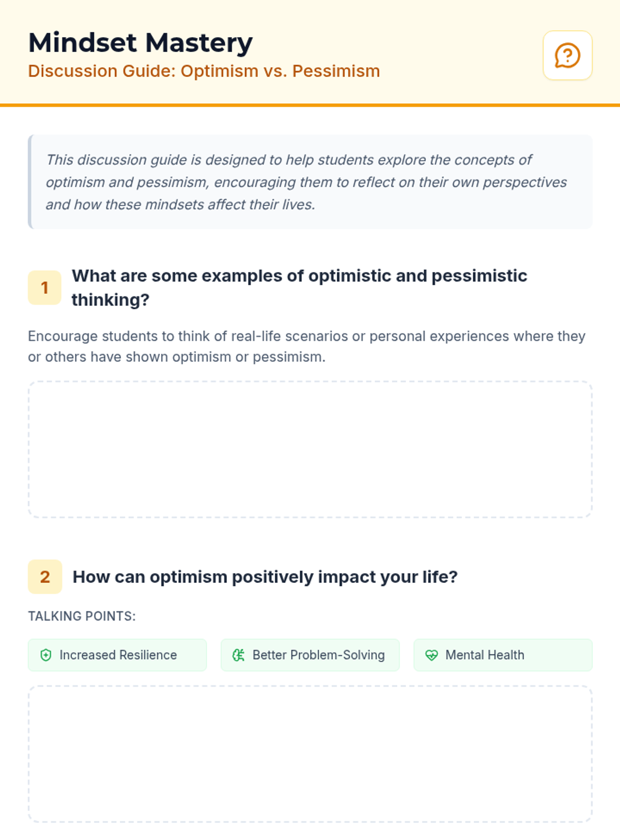The image size is (620, 826).
Task: Click the brain icon beside Better Problem-Solving
Action: (238, 655)
